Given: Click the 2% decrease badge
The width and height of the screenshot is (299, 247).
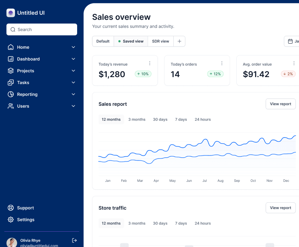Looking at the screenshot, I should click(x=288, y=74).
